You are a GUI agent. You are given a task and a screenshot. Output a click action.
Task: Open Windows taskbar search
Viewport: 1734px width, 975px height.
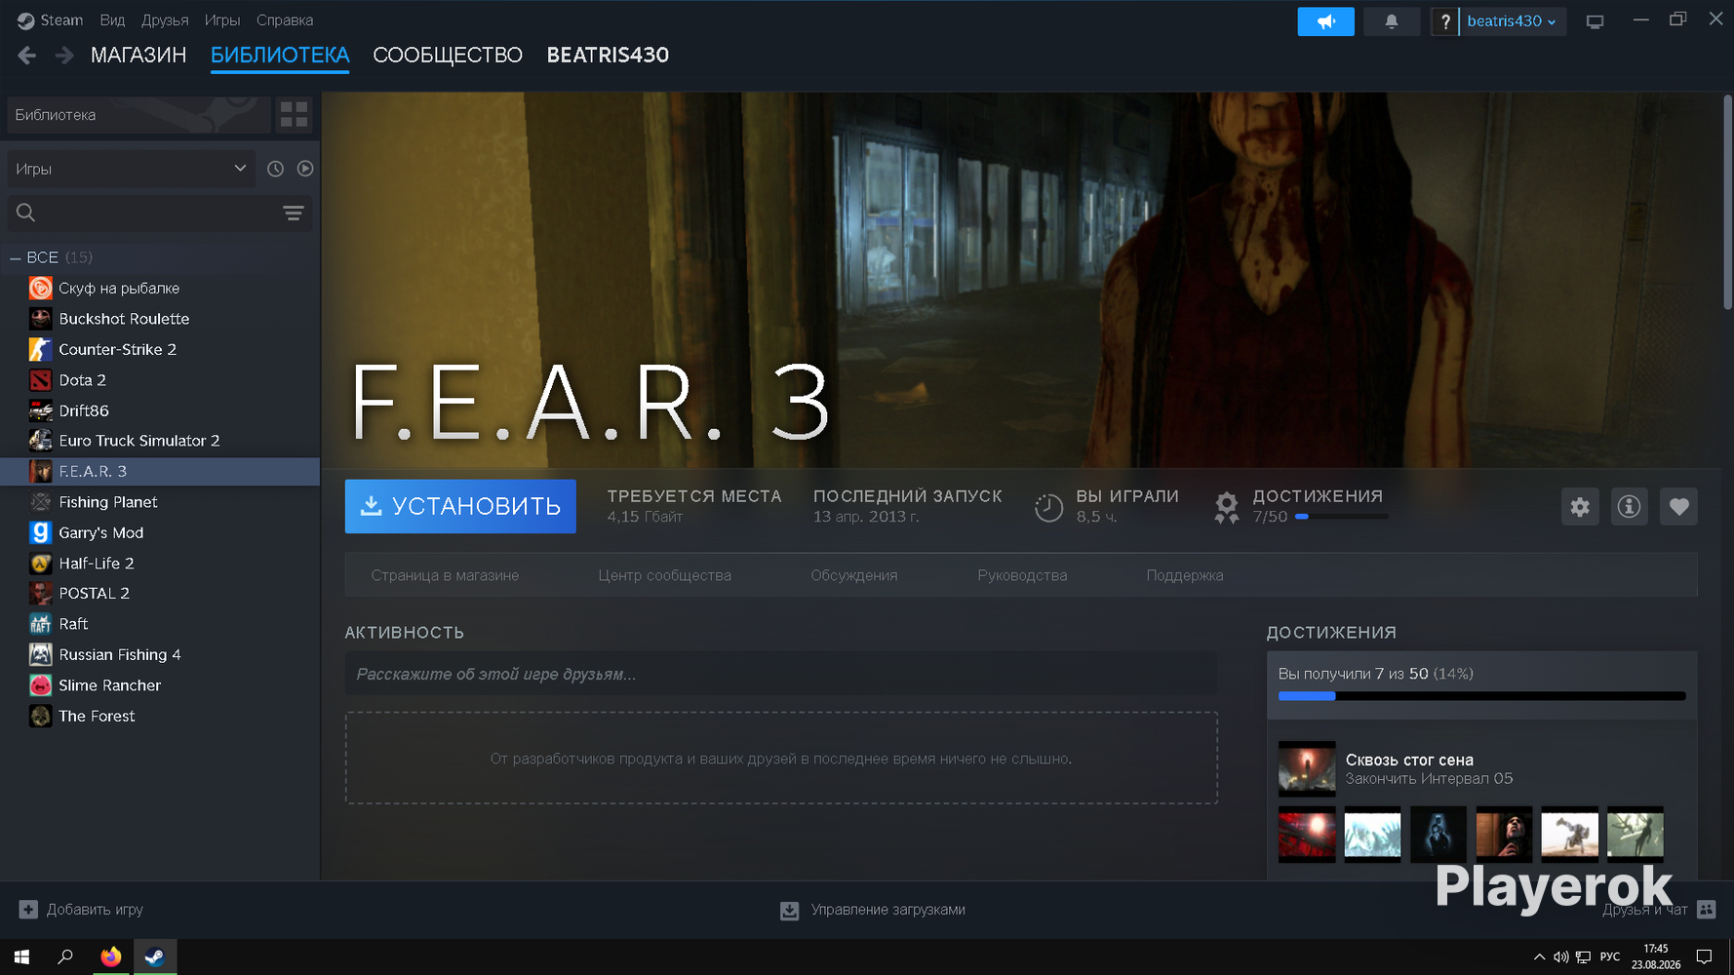pyautogui.click(x=65, y=956)
